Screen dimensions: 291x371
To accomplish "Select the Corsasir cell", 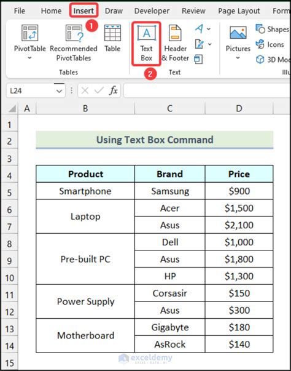I will 170,293.
